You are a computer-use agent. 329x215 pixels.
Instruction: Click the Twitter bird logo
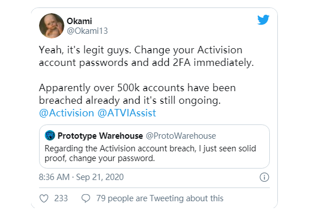tap(264, 19)
